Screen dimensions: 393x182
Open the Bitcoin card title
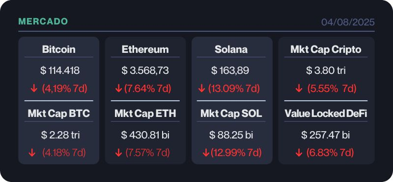point(58,49)
